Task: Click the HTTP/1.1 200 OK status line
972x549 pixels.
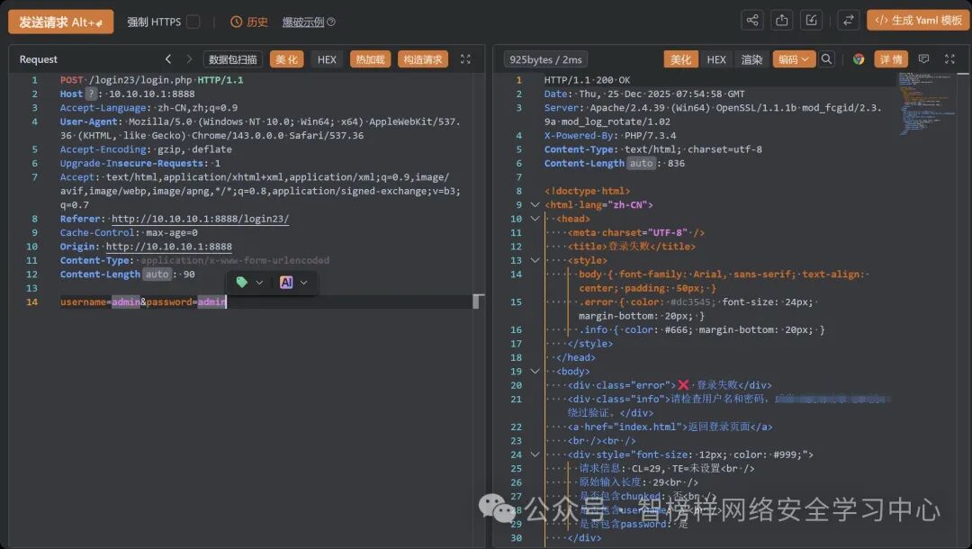Action: click(587, 80)
